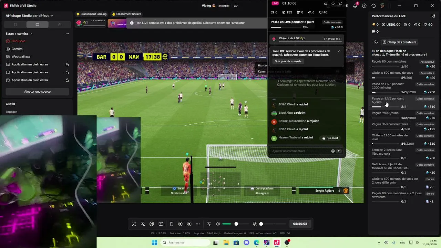Open the notifications bell
This screenshot has width=441, height=248.
point(355,6)
